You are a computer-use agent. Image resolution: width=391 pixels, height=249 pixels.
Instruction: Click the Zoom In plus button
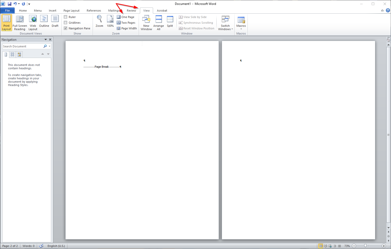tap(384, 246)
